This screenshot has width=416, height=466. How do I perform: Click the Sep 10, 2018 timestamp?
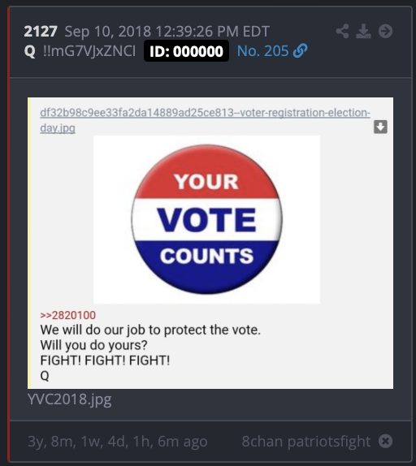pyautogui.click(x=167, y=31)
